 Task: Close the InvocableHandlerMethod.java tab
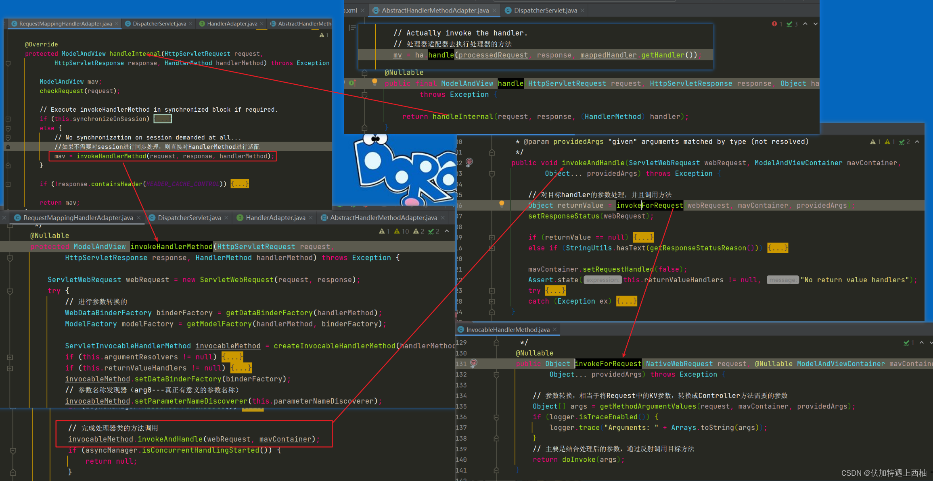(x=555, y=329)
